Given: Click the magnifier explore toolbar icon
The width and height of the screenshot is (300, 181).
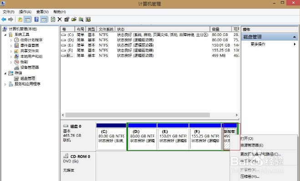Looking at the screenshot, I should 81,19.
